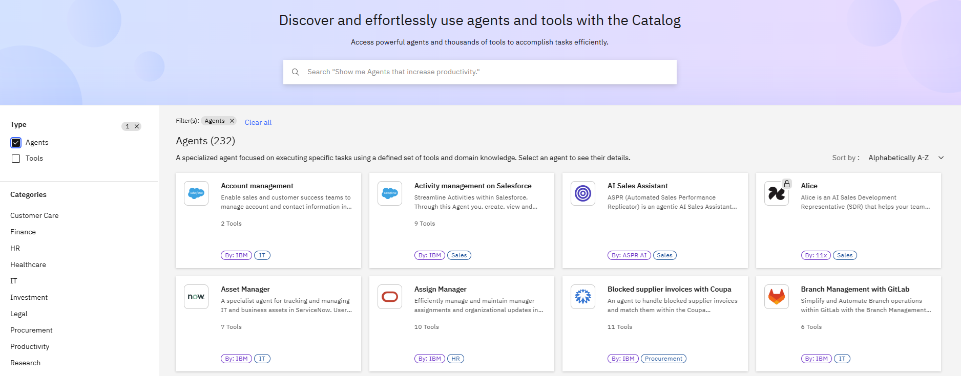
Task: Click the Clear all link
Action: pyautogui.click(x=258, y=122)
